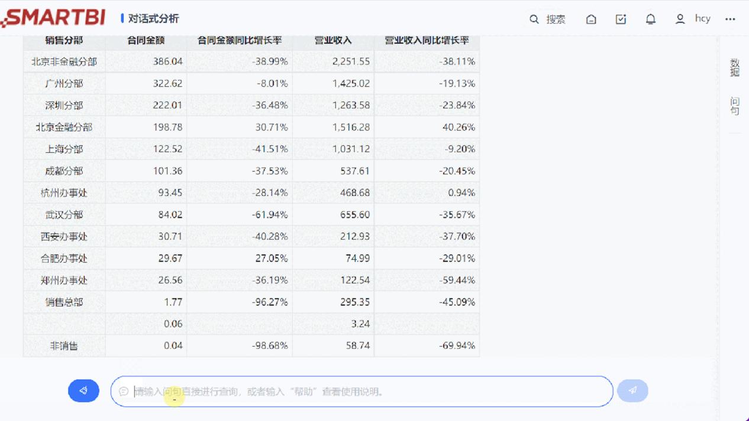Viewport: 749px width, 421px height.
Task: Click the SMARTBI logo
Action: (53, 18)
